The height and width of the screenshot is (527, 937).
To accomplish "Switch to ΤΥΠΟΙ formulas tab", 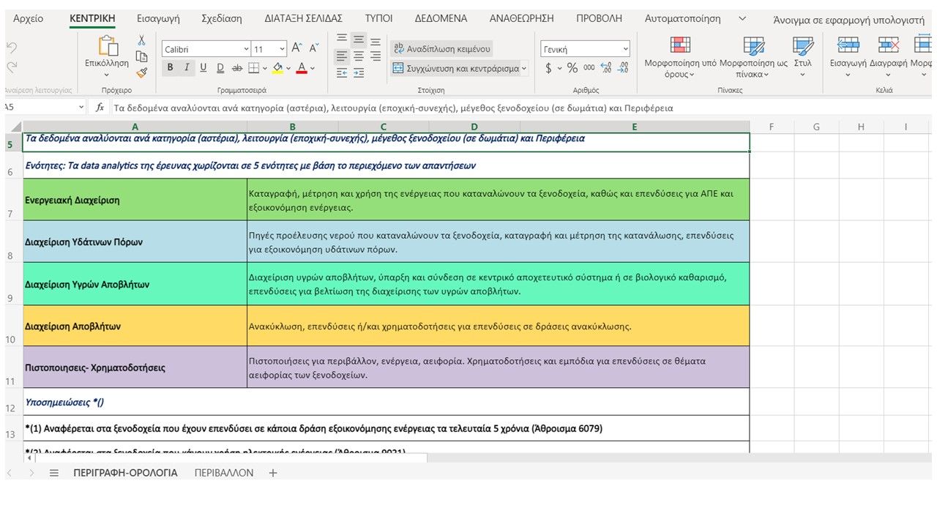I will click(378, 18).
